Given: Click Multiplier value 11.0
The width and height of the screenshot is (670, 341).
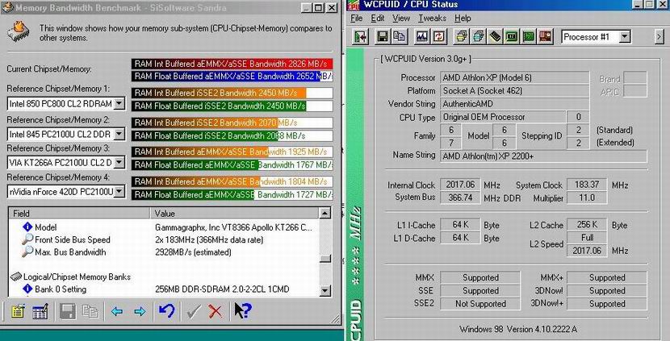Looking at the screenshot, I should pyautogui.click(x=587, y=198).
